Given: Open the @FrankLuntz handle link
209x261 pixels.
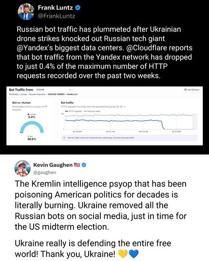Looking at the screenshot, I should tap(57, 16).
